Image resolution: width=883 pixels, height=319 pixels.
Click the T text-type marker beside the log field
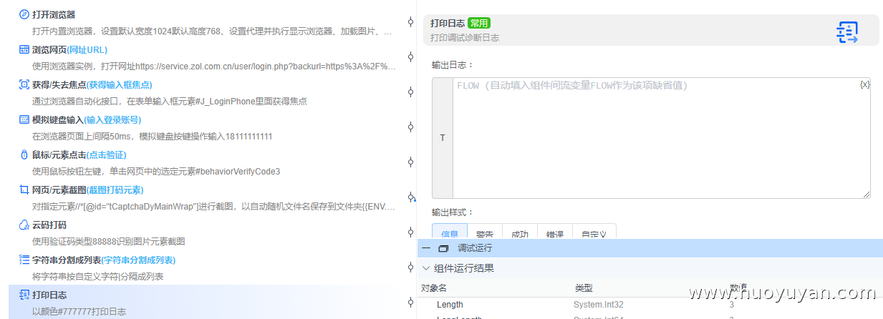(x=442, y=138)
